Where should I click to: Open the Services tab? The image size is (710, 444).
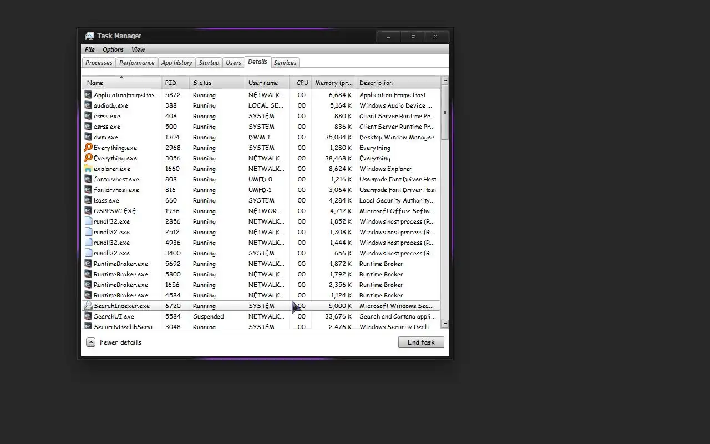(x=285, y=63)
